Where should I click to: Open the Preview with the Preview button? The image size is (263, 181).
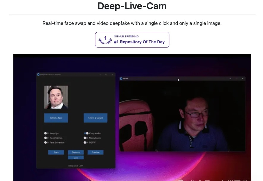click(x=96, y=152)
